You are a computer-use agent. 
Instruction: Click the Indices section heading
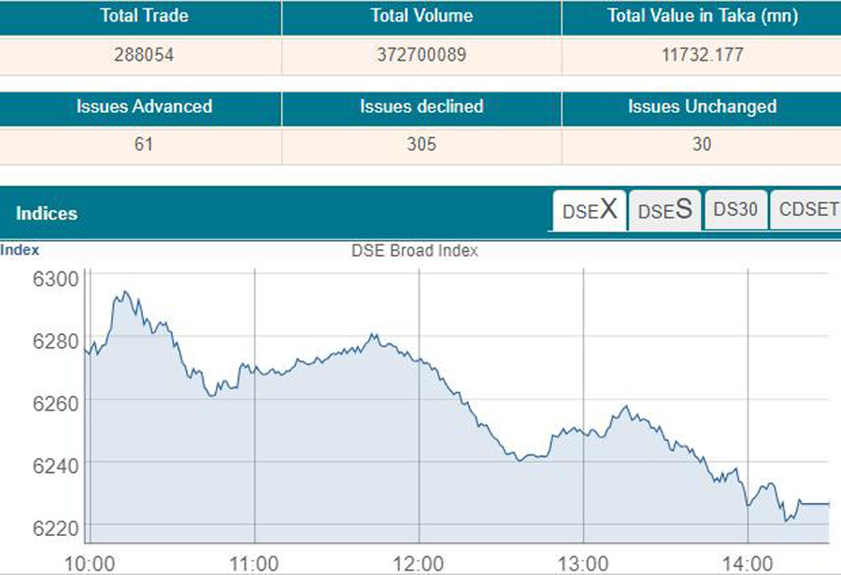47,214
